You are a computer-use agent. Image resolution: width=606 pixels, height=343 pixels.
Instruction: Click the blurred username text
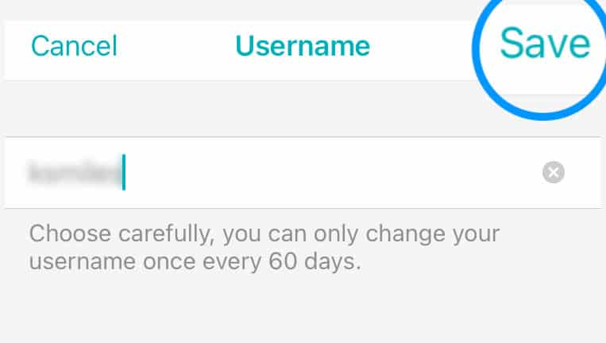click(x=74, y=172)
